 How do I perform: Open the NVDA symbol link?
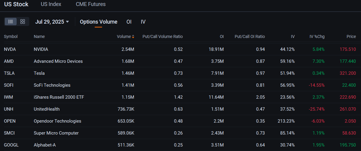click(10, 49)
